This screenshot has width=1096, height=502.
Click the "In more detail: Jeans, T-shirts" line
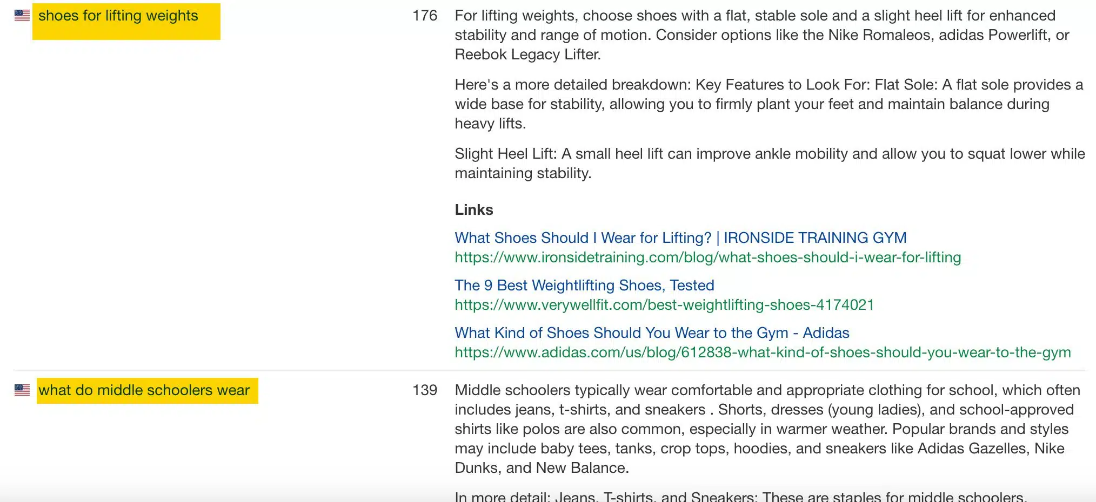coord(740,497)
